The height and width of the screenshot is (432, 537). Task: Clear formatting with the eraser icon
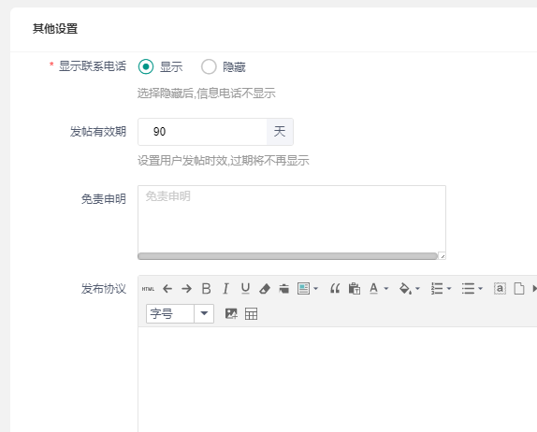click(265, 289)
